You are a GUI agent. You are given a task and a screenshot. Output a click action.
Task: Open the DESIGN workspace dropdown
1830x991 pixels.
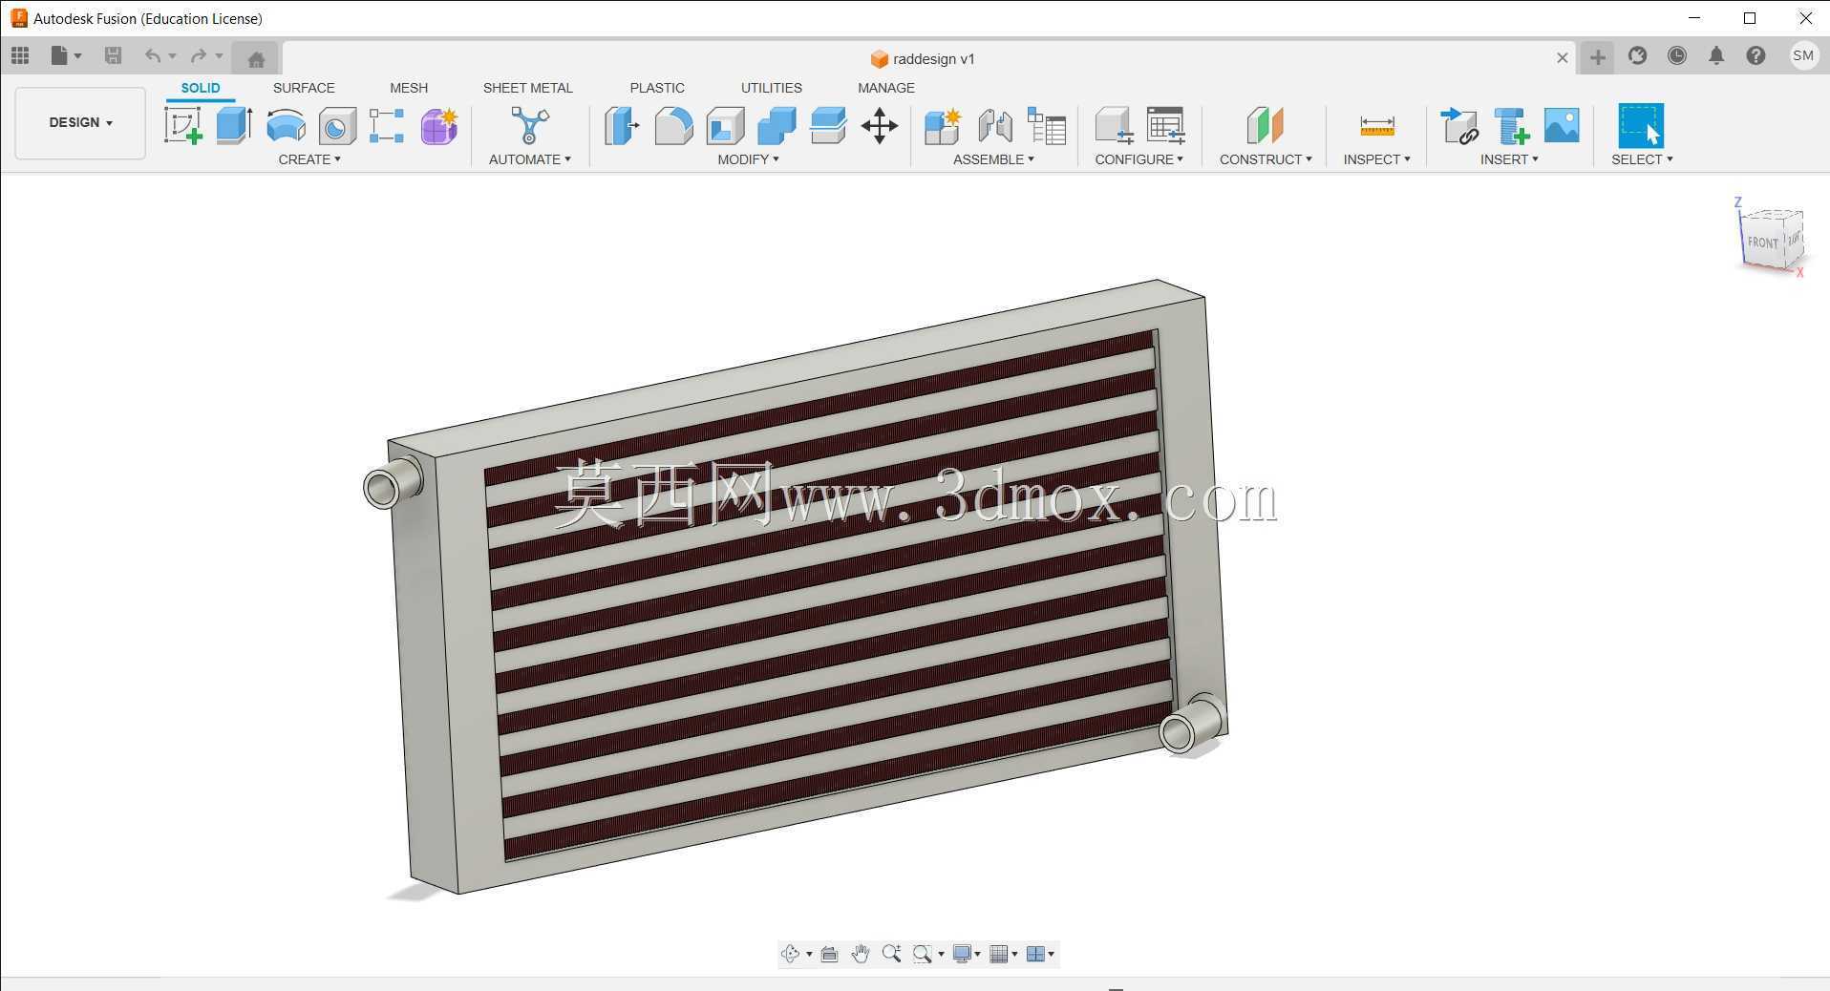[80, 122]
